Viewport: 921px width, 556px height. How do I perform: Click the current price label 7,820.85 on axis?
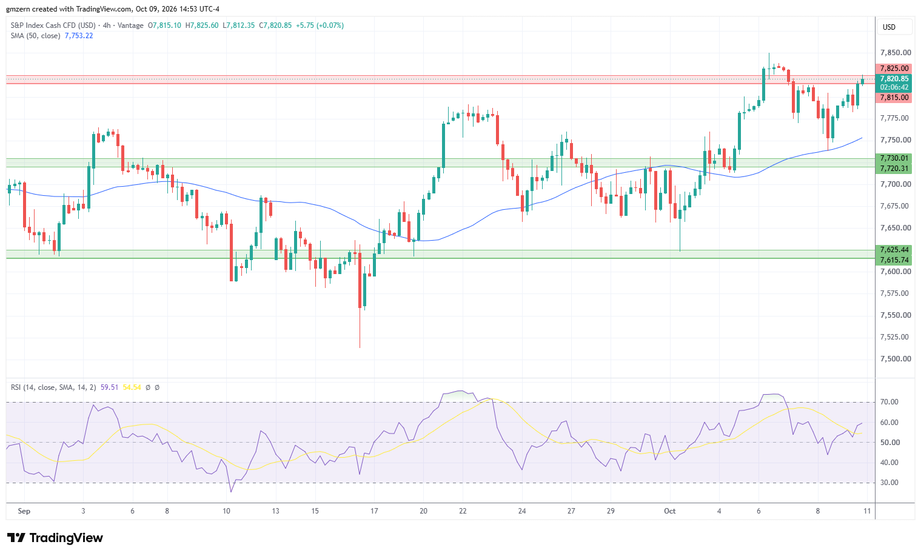point(894,79)
